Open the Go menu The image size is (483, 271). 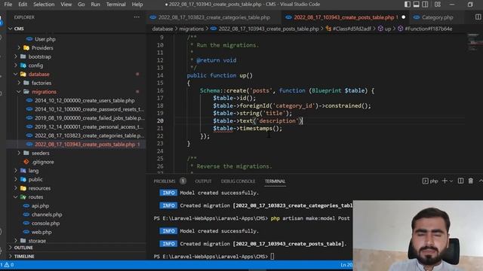tap(82, 5)
